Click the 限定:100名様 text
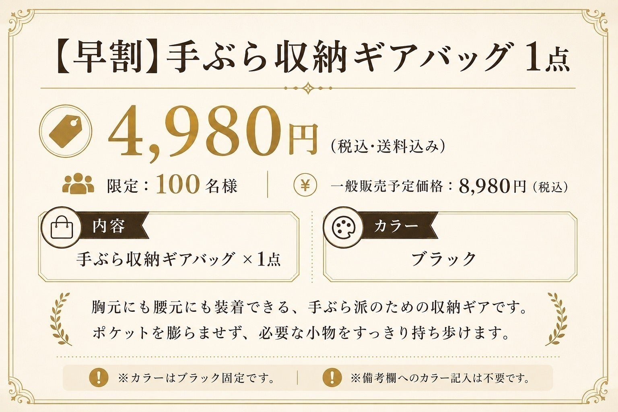Screen dimensions: 618x412 pyautogui.click(x=172, y=185)
